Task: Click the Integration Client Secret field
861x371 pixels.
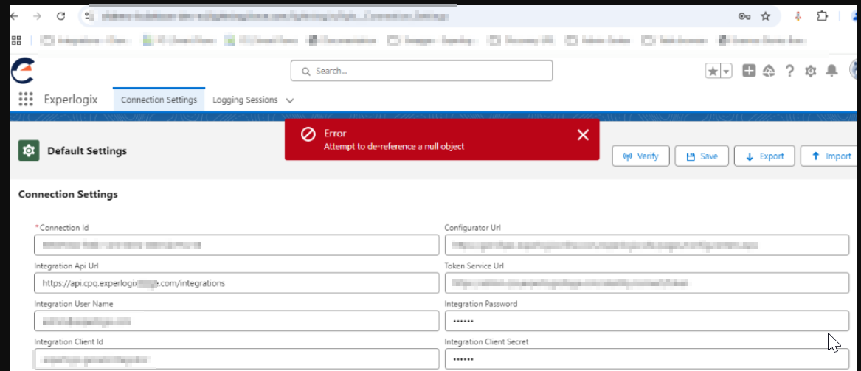Action: click(x=647, y=359)
